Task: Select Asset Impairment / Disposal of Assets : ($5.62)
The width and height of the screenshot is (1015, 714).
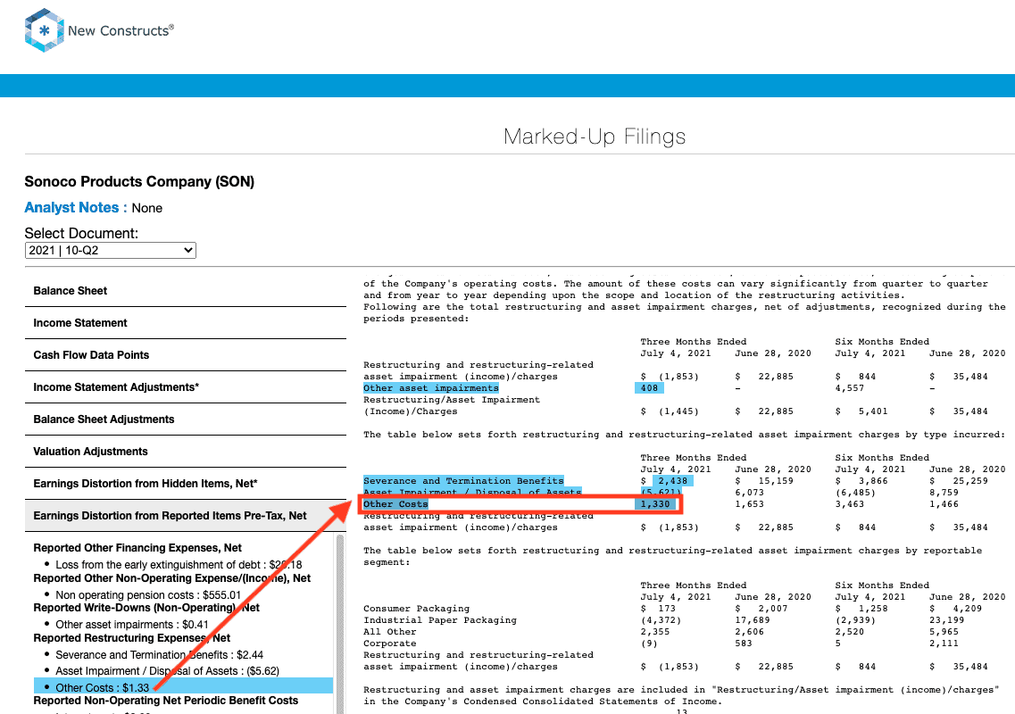Action: [167, 671]
